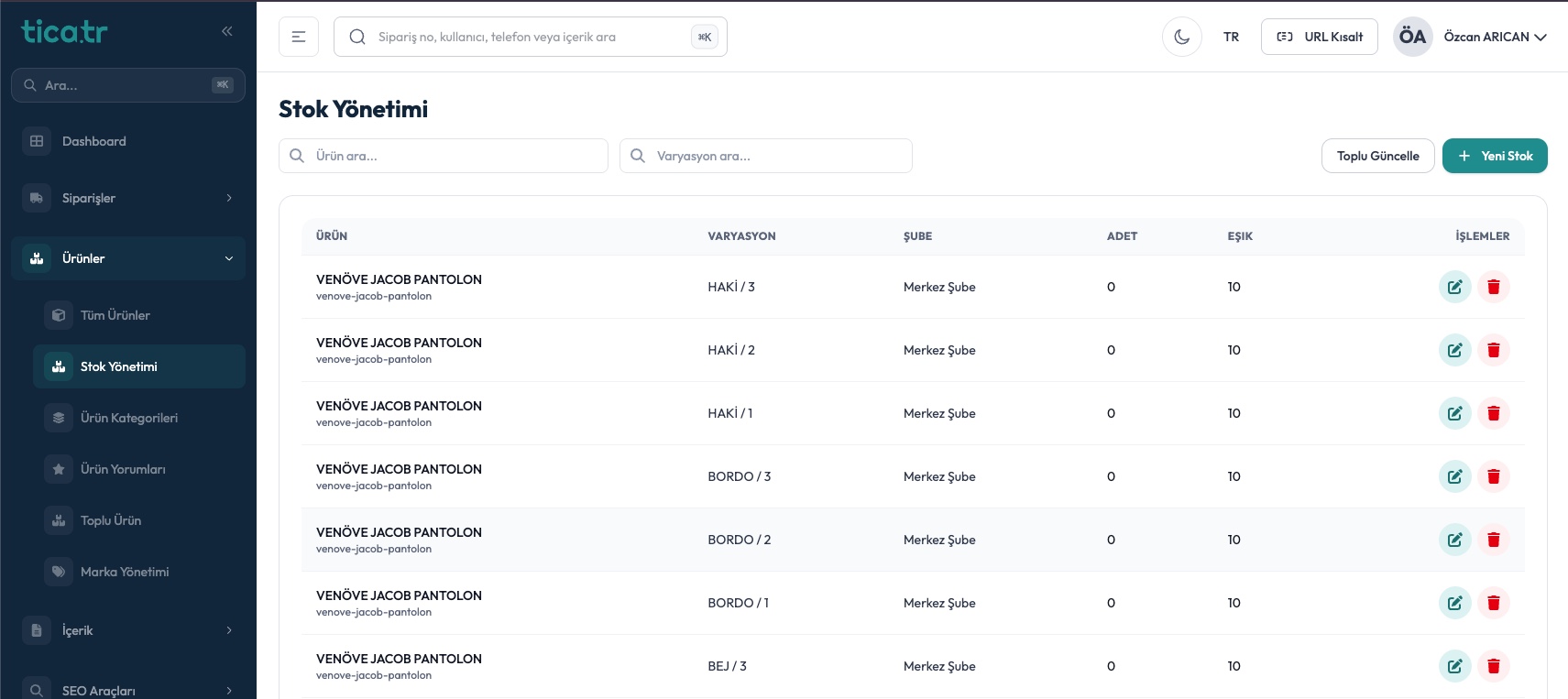Screen dimensions: 1568x699
Task: Expand the İçerik menu
Action: coord(128,630)
